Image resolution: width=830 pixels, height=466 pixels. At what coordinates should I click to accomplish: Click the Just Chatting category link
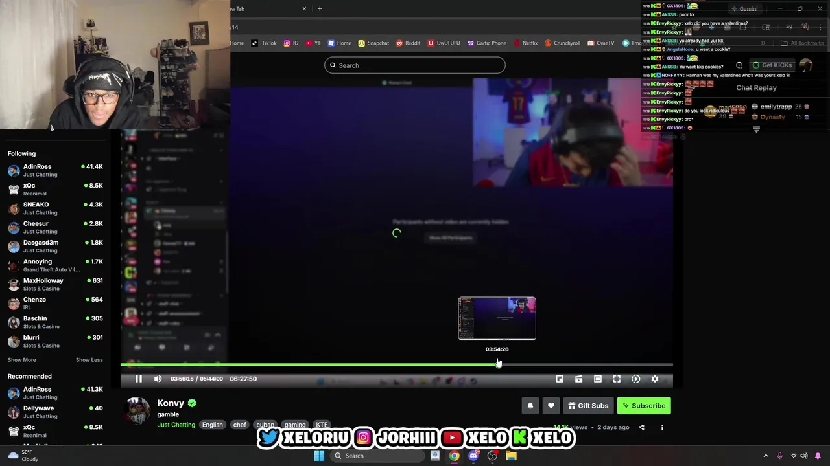tap(176, 425)
